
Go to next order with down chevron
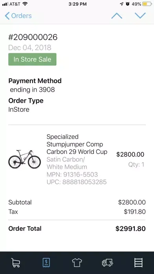(x=140, y=16)
